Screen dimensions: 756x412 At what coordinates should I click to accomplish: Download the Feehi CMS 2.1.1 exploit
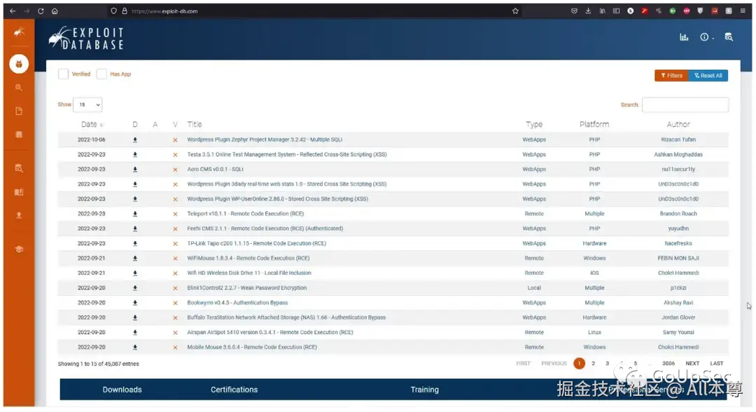coord(135,228)
